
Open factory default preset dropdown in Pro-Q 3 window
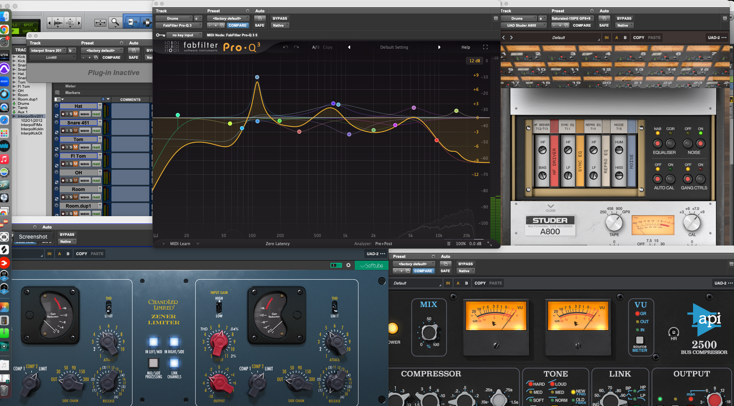pos(228,18)
